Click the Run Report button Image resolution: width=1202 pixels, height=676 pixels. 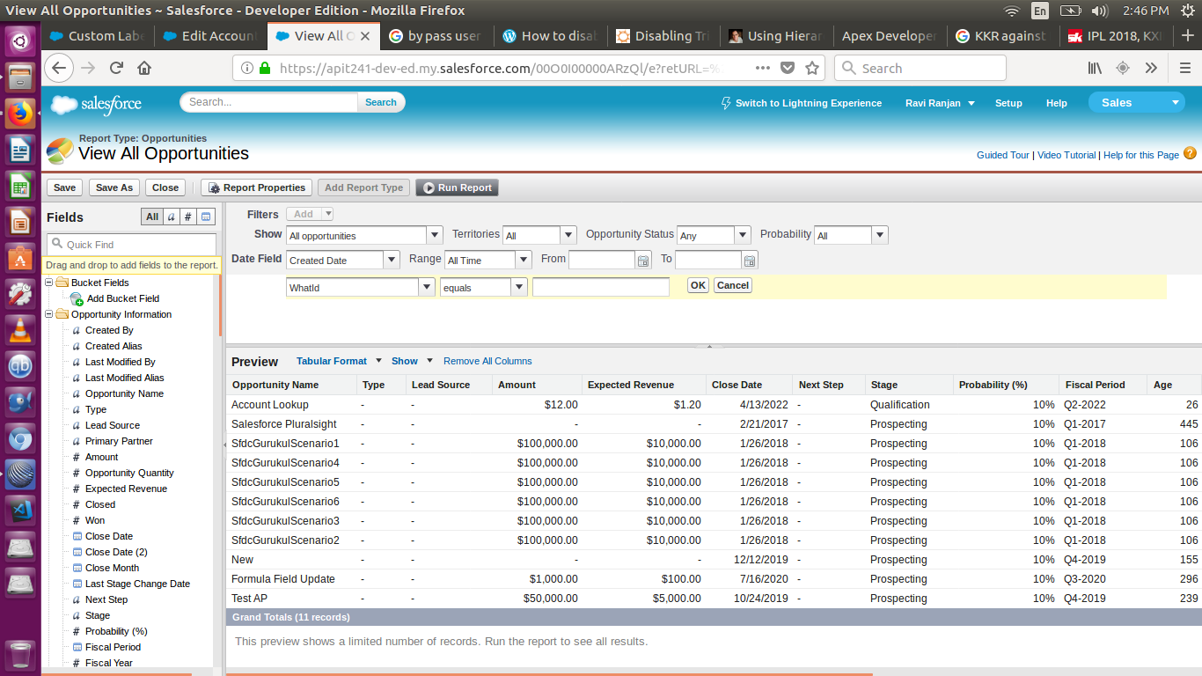pos(457,187)
